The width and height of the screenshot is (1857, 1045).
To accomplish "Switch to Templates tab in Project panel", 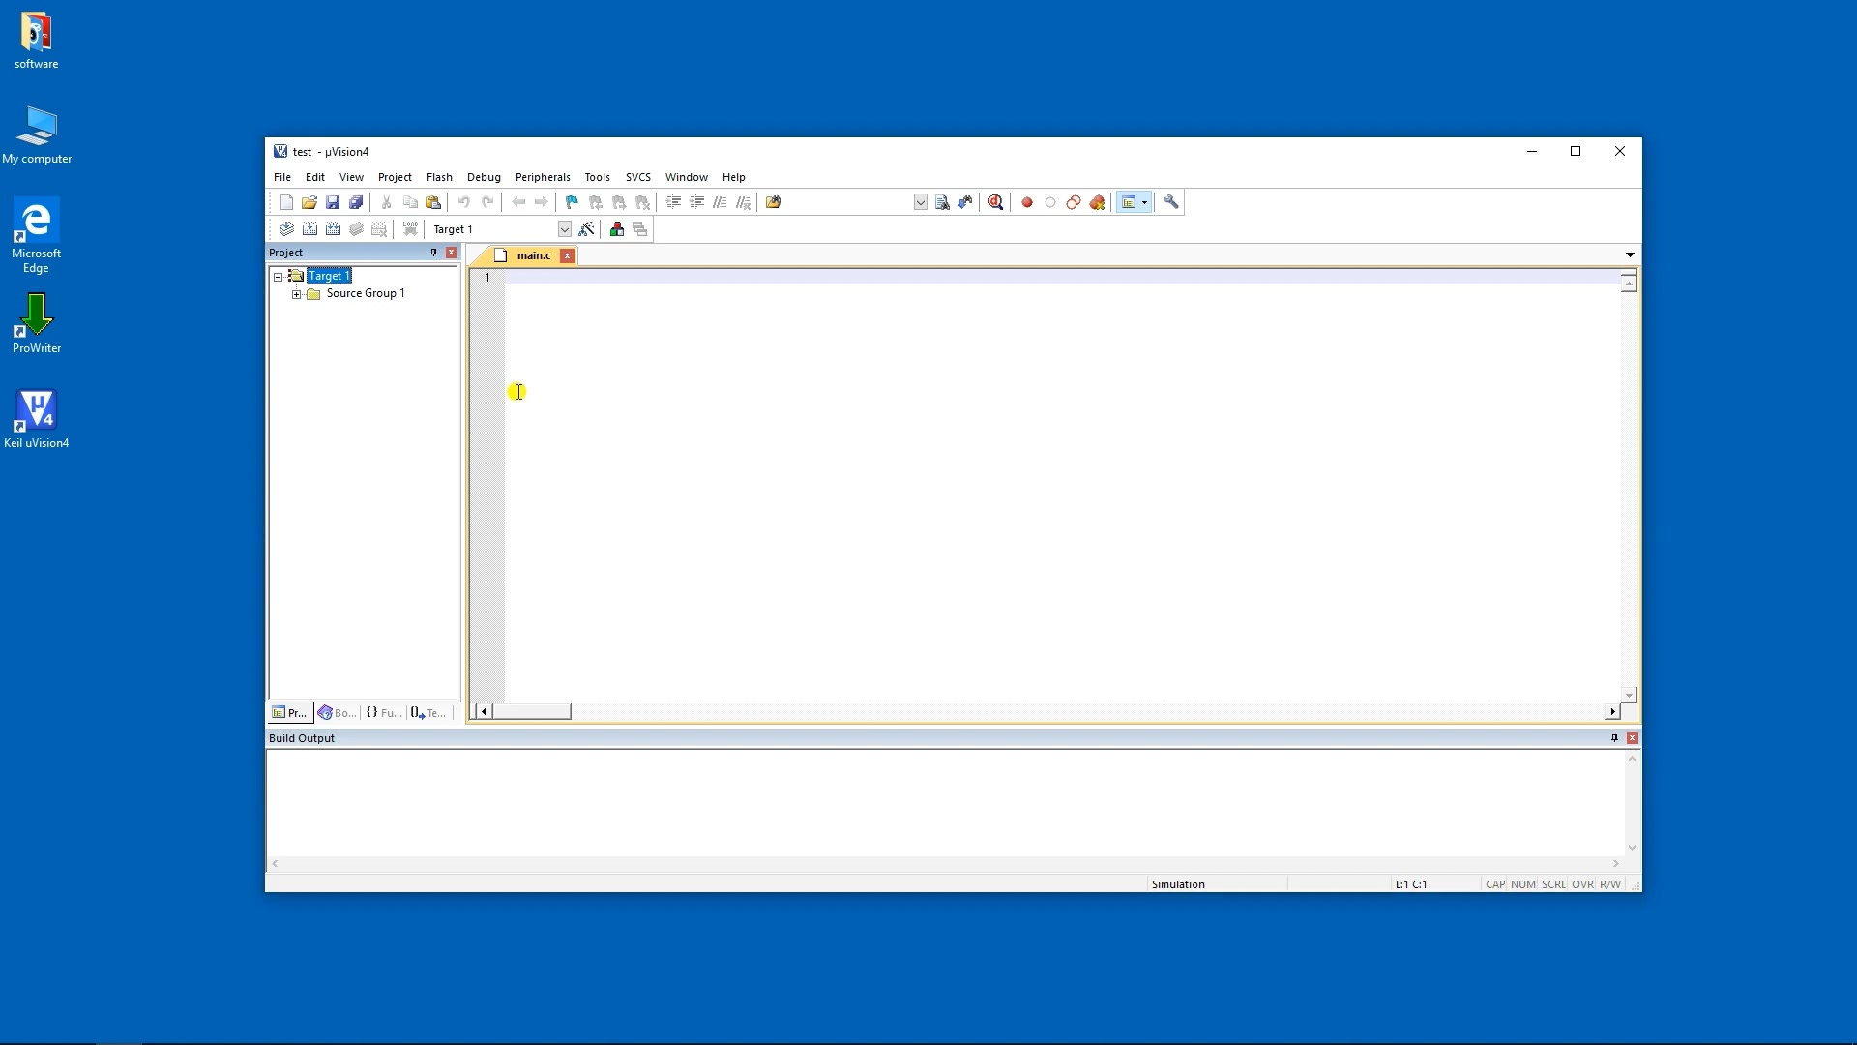I will [x=428, y=713].
